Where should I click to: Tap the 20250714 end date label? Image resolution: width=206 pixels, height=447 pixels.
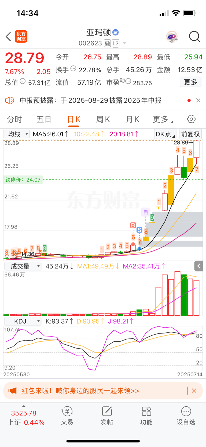190,374
